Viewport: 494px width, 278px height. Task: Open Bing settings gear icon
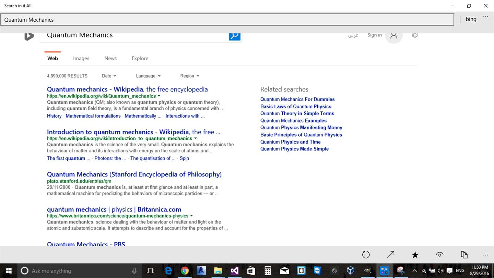coord(415,35)
